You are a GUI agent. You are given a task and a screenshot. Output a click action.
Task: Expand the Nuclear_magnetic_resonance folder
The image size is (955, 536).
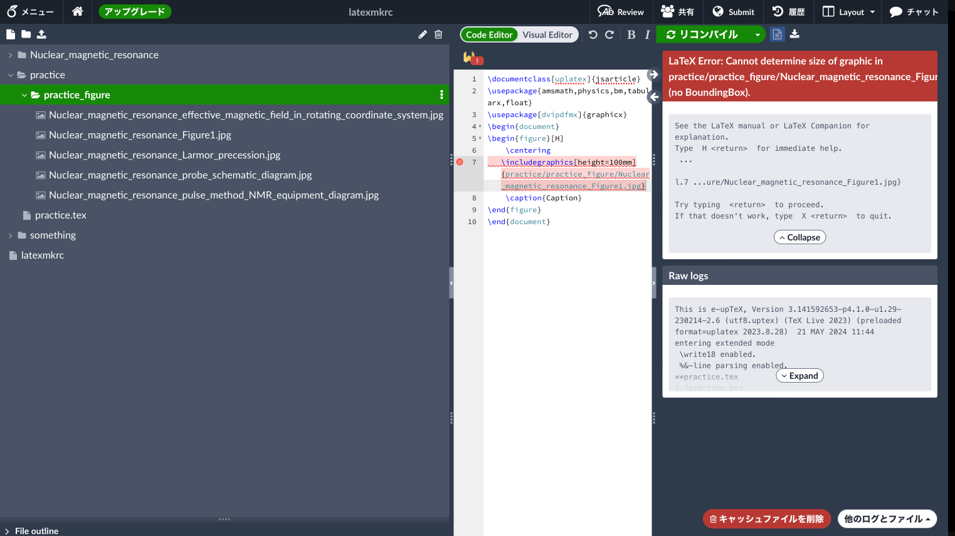(x=10, y=55)
